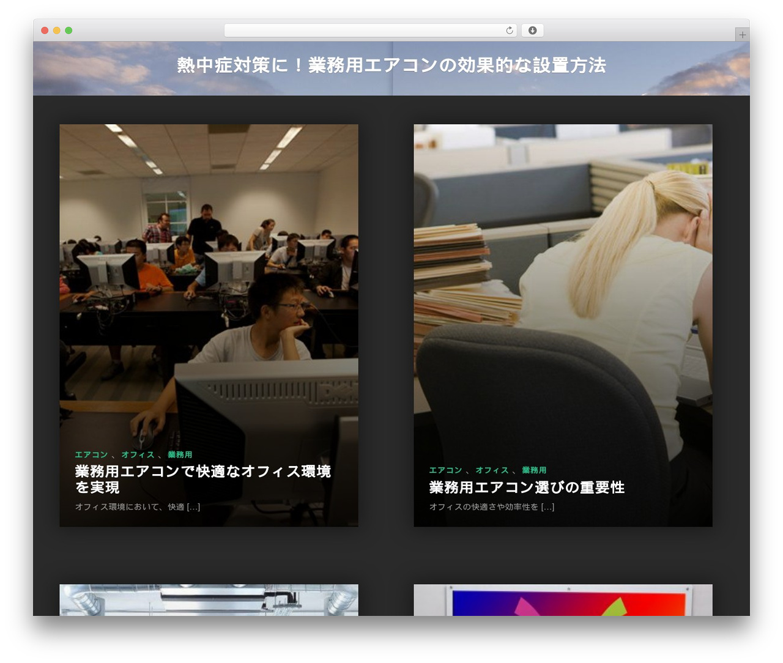Open the card with colorful gradient image
Viewport: 783px width, 663px height.
563,600
